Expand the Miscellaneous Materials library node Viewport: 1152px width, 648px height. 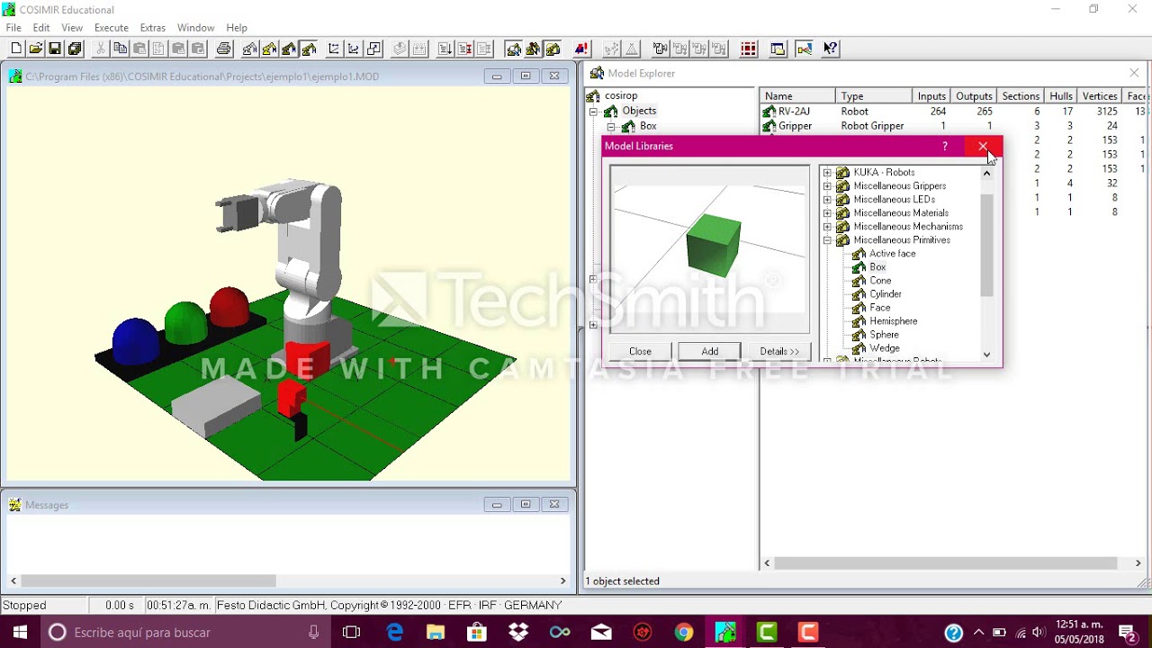point(827,213)
